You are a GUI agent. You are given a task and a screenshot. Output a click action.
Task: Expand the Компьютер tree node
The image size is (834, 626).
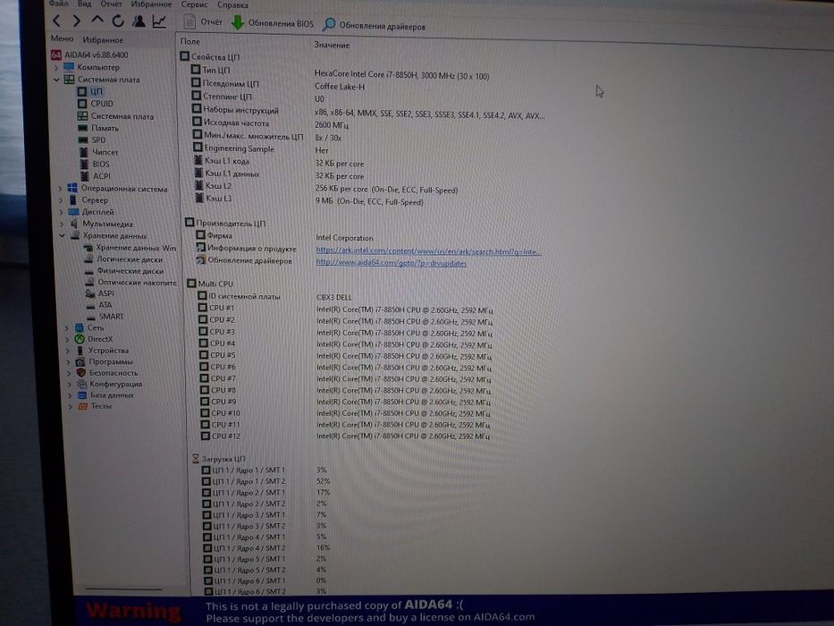click(x=55, y=68)
